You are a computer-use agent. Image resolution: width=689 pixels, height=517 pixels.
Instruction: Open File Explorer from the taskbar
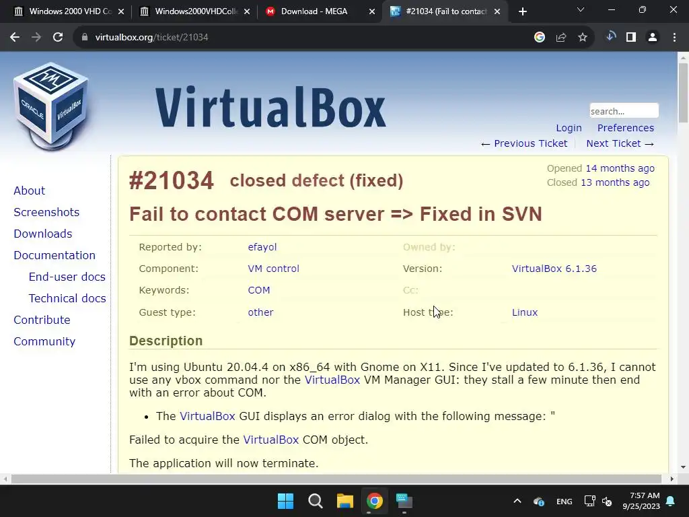click(345, 501)
